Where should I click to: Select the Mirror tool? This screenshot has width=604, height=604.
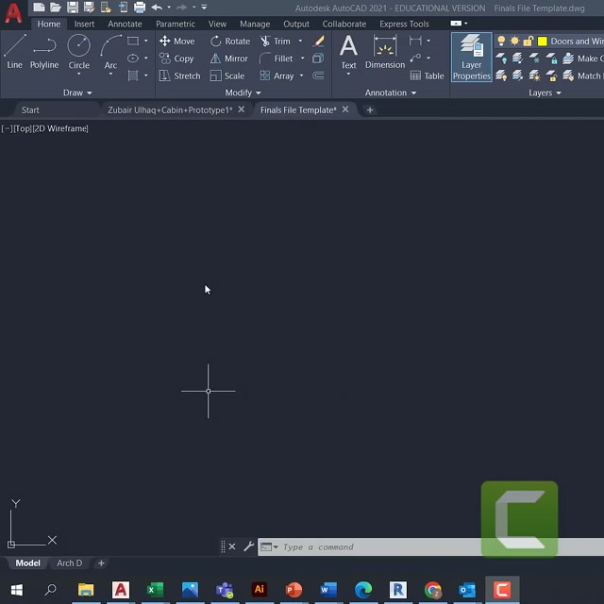click(229, 59)
